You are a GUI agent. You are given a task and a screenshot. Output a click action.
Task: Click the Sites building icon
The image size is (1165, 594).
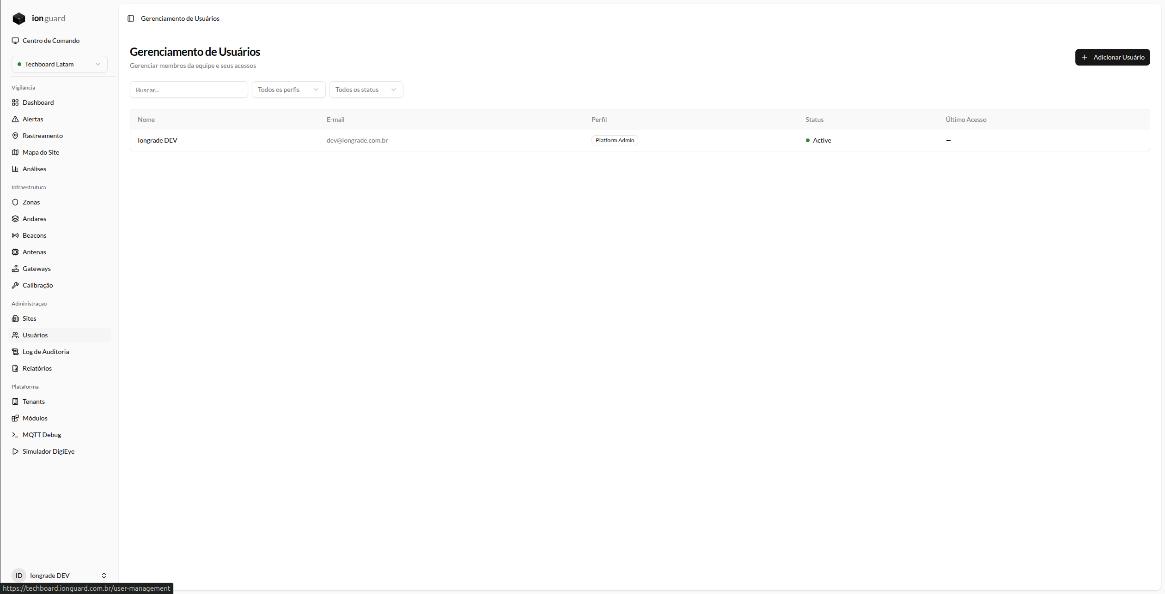click(x=15, y=318)
